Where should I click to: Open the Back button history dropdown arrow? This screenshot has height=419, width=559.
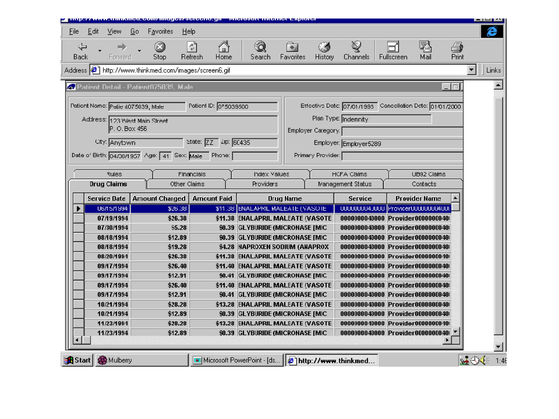pos(100,51)
